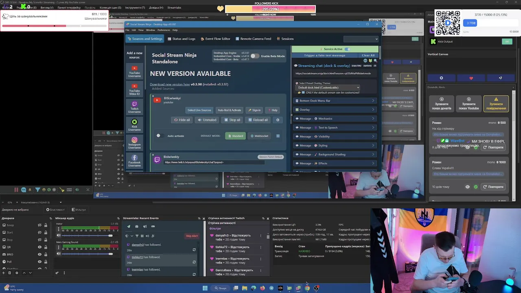The height and width of the screenshot is (293, 521).
Task: Unlock the Poll source lock
Action: click(46, 262)
